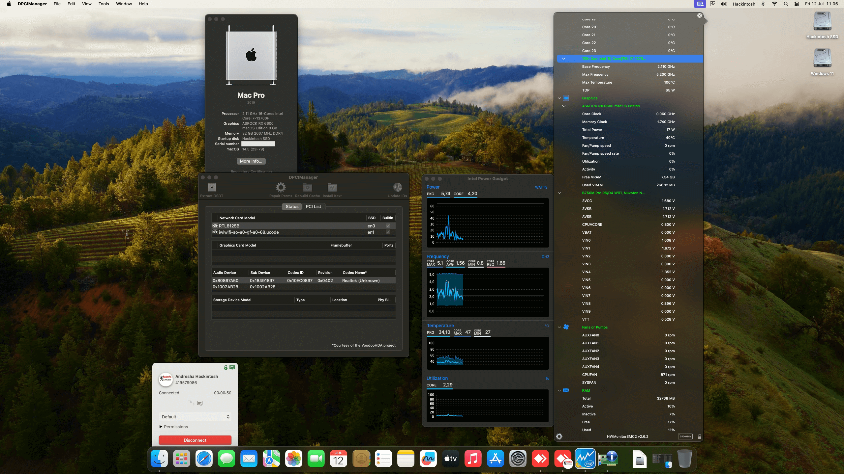This screenshot has width=844, height=474.
Task: Click the More Info button in Mac Pro window
Action: (x=251, y=161)
